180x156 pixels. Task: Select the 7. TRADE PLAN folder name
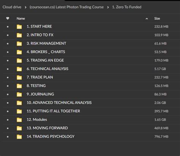pos(40,77)
